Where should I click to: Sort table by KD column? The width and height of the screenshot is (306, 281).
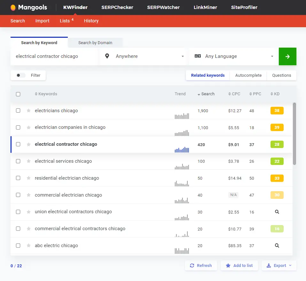tap(275, 94)
